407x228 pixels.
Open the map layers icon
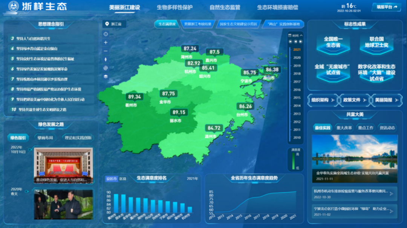point(106,76)
